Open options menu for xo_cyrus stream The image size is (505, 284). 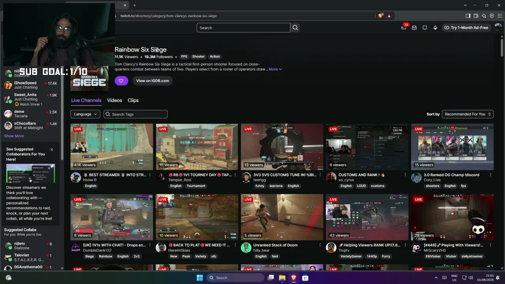(x=405, y=175)
